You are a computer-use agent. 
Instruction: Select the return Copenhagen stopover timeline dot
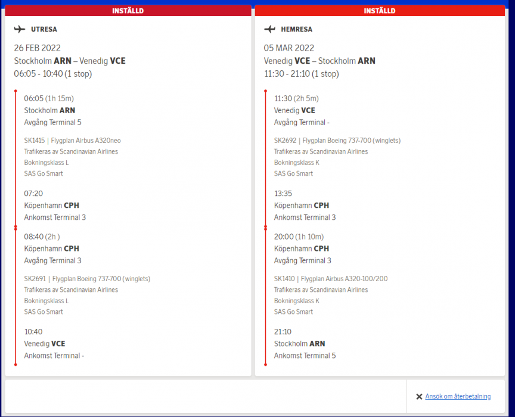tap(266, 228)
